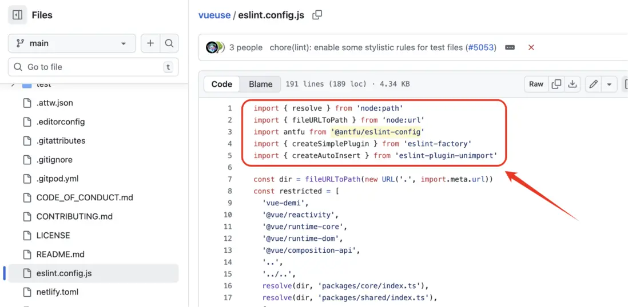Click the Files panel heading
The image size is (628, 307).
[x=42, y=15]
